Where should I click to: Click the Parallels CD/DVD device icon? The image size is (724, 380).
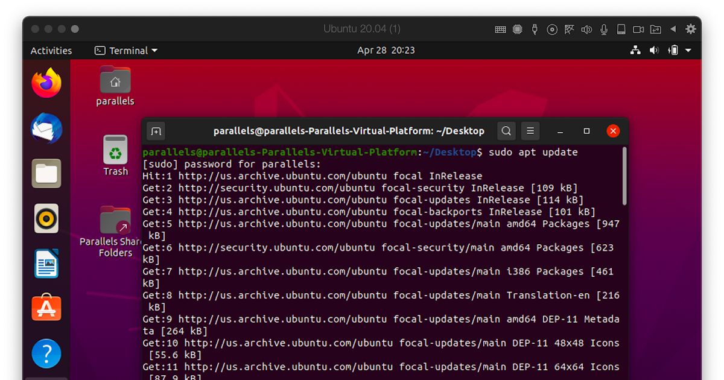(x=552, y=28)
